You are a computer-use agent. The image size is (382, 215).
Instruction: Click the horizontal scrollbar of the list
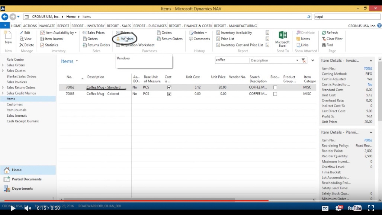(149, 199)
